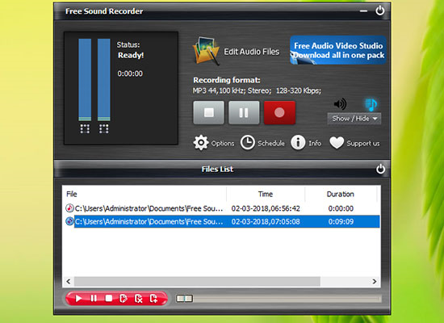
Task: Click the edit file icon in playback toolbar
Action: click(124, 298)
